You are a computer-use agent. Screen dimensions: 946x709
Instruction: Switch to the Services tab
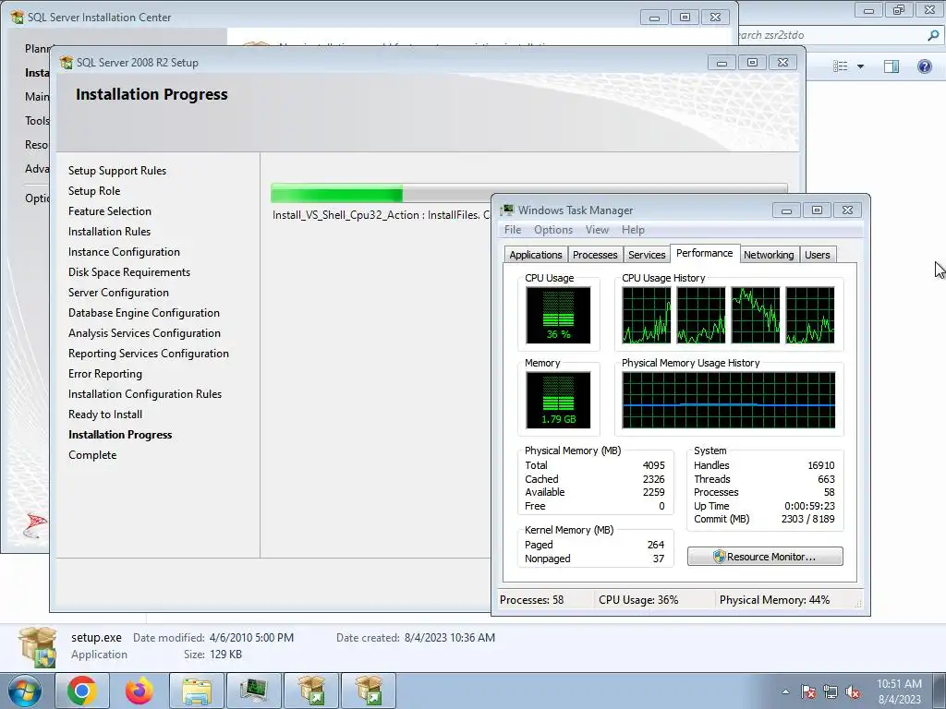(647, 255)
